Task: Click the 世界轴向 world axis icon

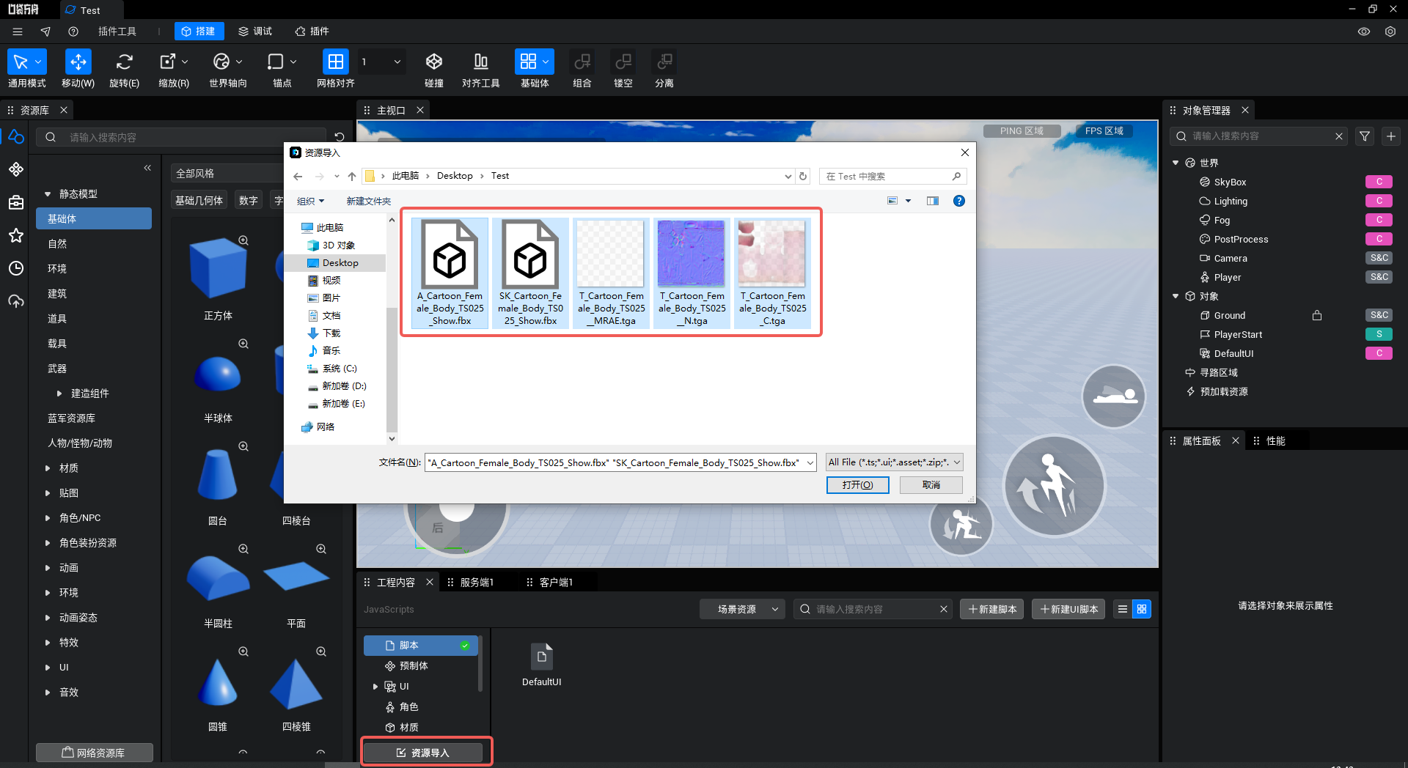Action: [221, 62]
